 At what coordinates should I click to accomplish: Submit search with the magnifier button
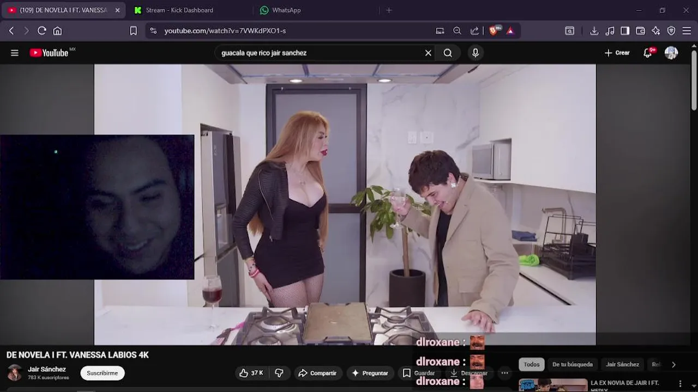click(448, 53)
